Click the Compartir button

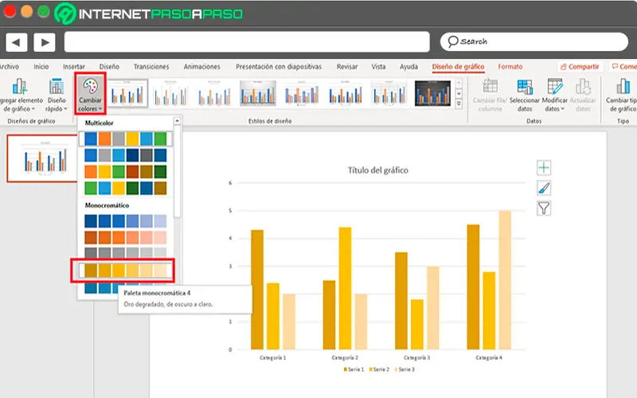(x=580, y=67)
